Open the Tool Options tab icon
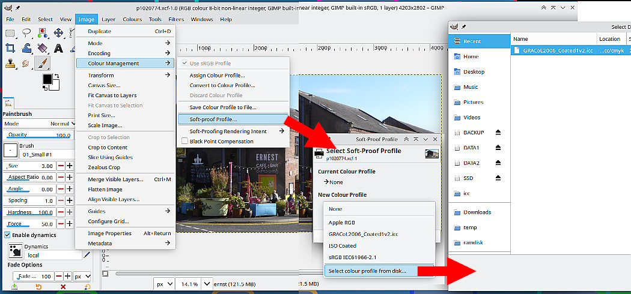The width and height of the screenshot is (631, 294). pyautogui.click(x=9, y=102)
